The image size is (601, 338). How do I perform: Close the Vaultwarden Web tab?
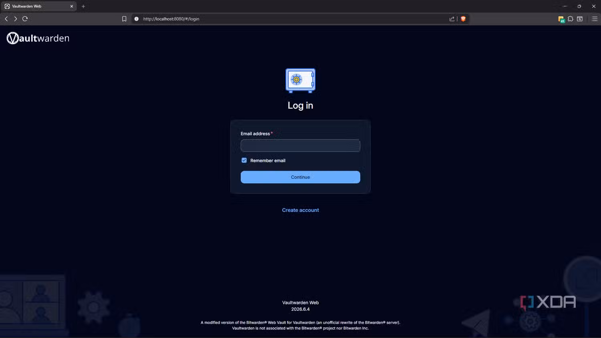(72, 6)
